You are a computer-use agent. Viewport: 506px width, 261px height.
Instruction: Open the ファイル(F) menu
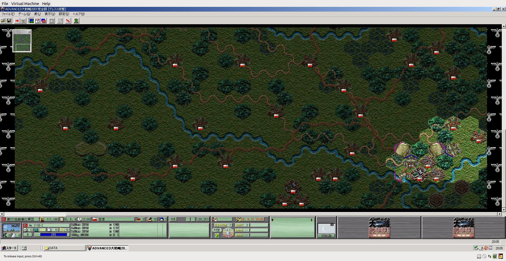[x=8, y=14]
